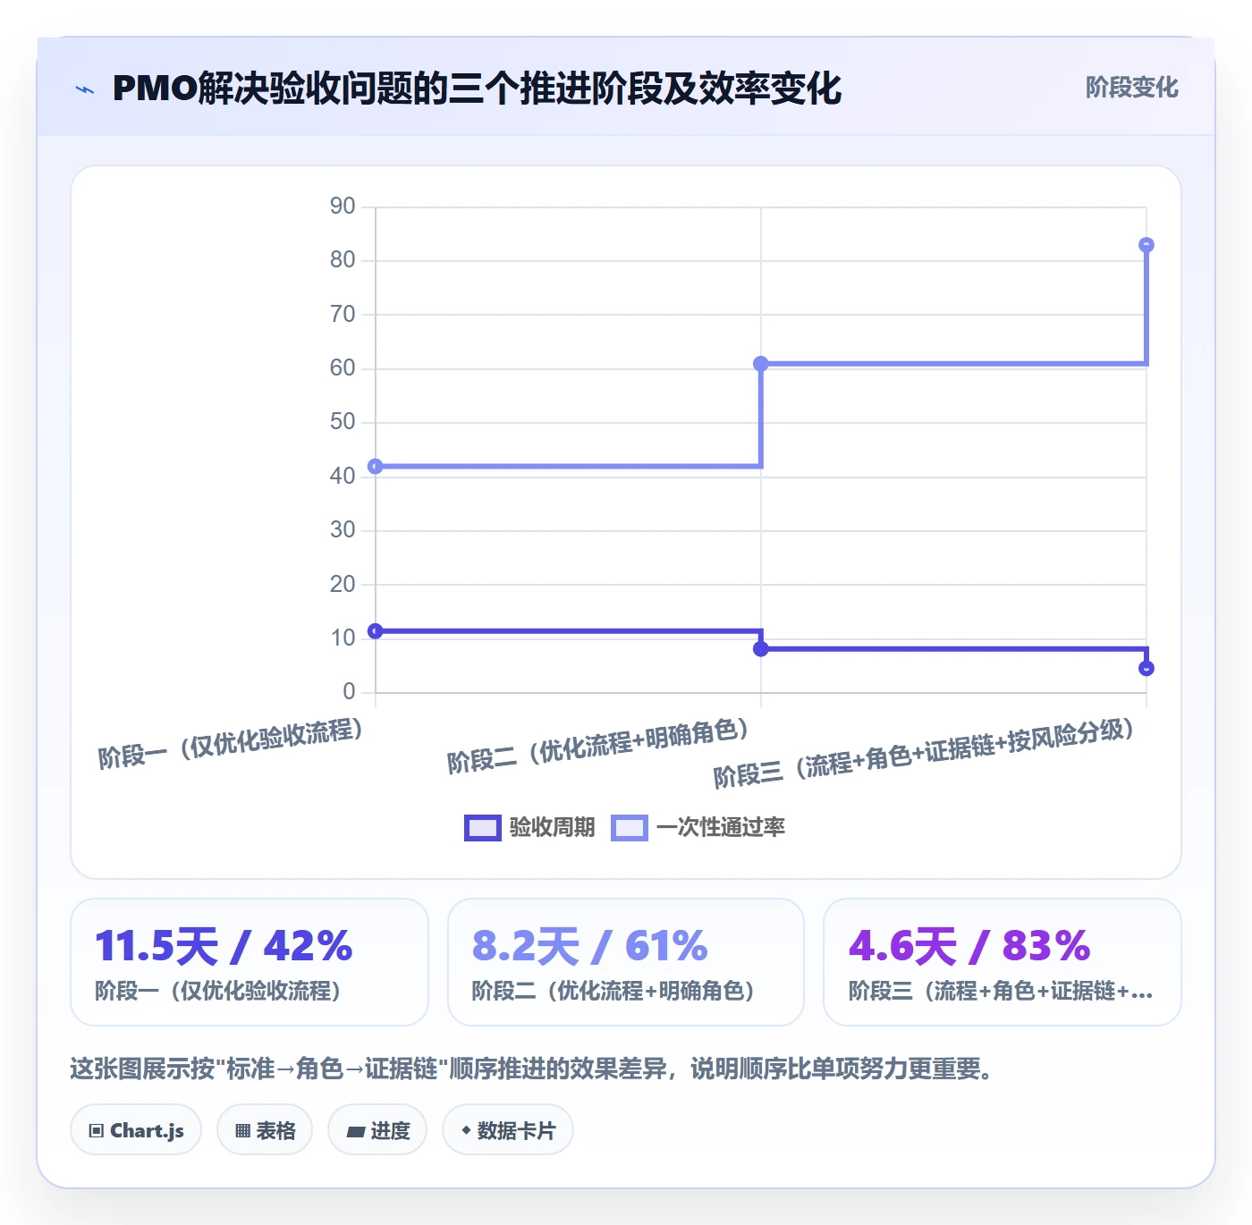Click the 表格 tag chip
The width and height of the screenshot is (1252, 1225).
[265, 1130]
